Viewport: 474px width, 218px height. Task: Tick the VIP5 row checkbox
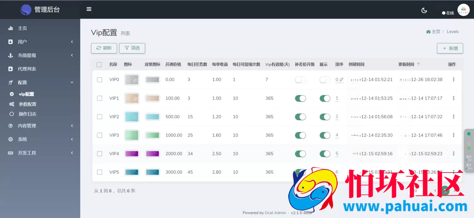[100, 172]
